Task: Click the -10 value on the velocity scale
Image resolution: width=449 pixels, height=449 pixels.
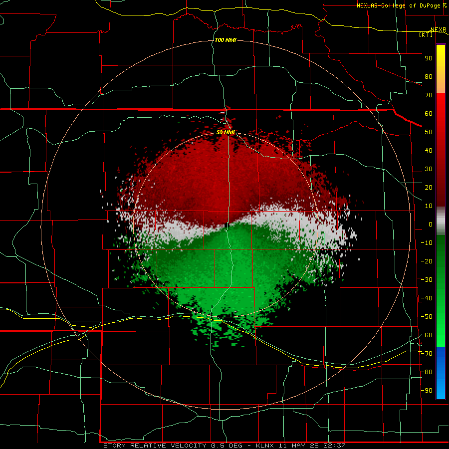Action: [427, 243]
